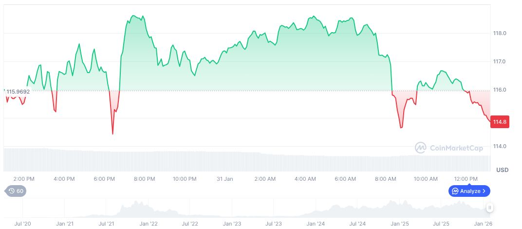
Task: Click the range navigator's right handle
Action: point(490,208)
